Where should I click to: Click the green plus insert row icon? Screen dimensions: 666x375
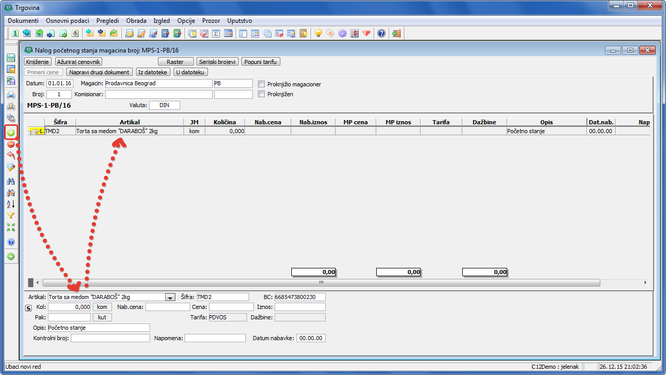coord(10,133)
